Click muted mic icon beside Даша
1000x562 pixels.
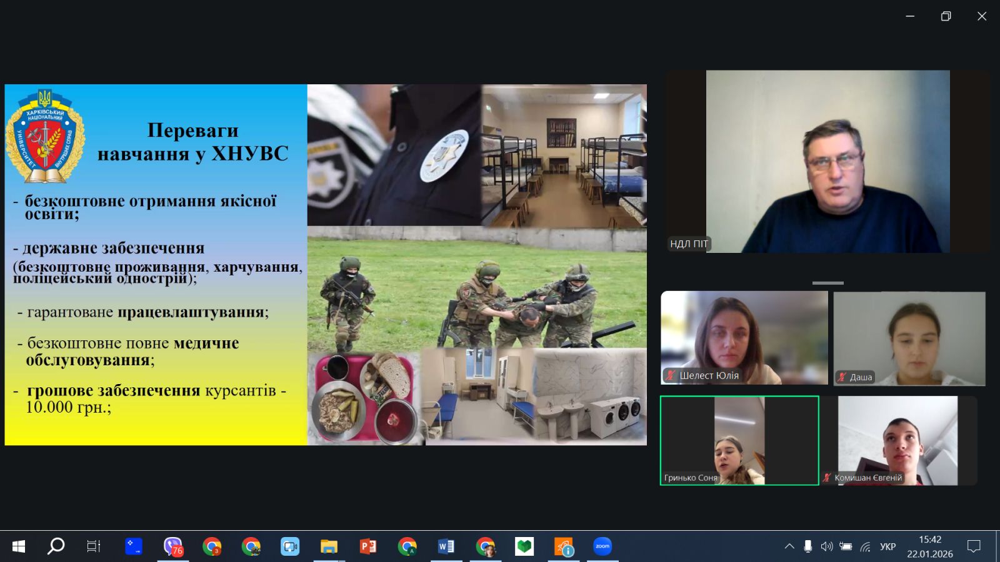842,377
